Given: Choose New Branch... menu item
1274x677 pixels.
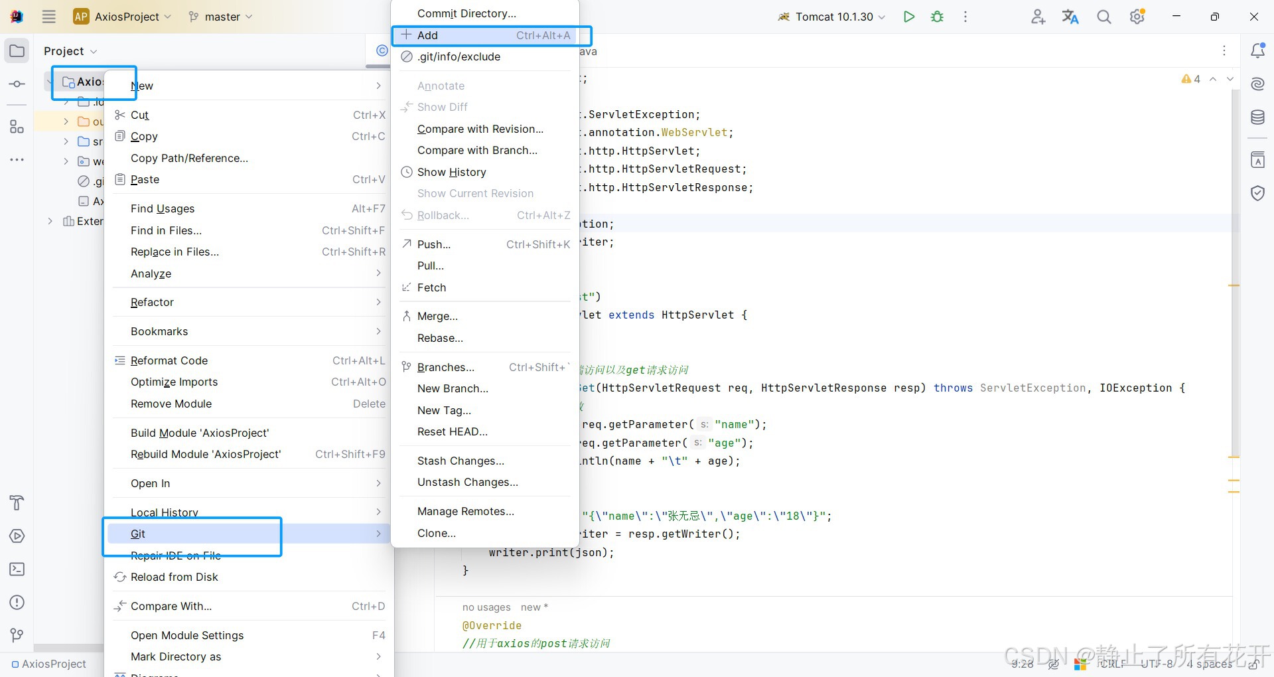Looking at the screenshot, I should point(485,388).
